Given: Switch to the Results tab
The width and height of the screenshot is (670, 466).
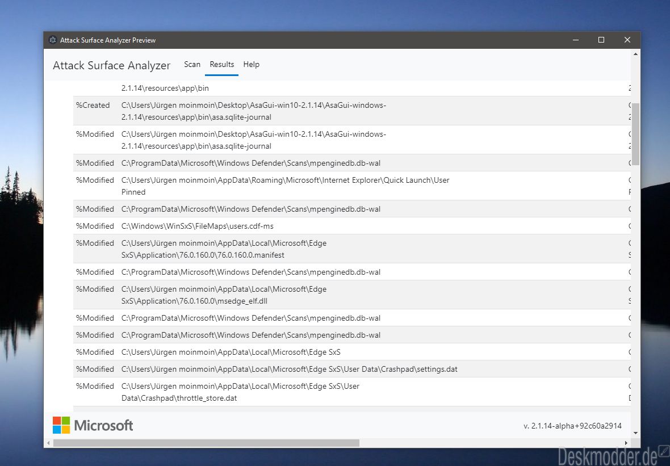Looking at the screenshot, I should (x=222, y=65).
